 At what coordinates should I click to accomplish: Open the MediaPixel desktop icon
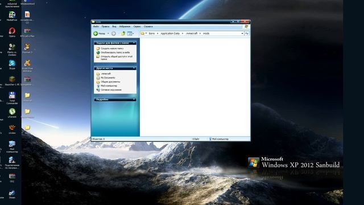[x=12, y=17]
